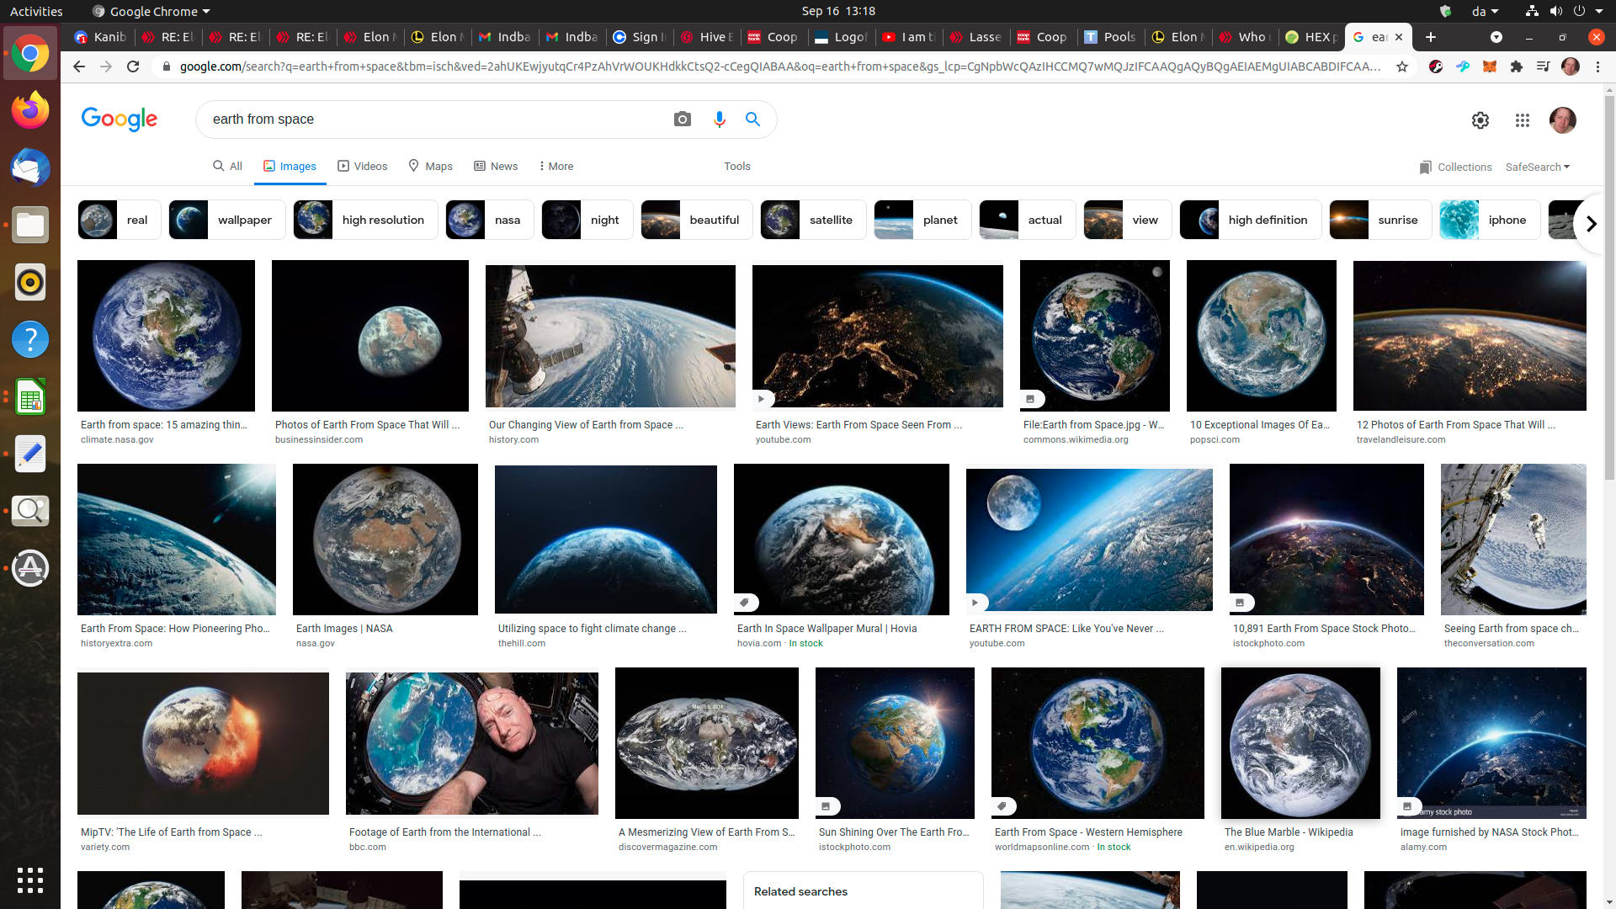This screenshot has width=1616, height=909.
Task: Click the Google Apps grid icon
Action: coord(1522,120)
